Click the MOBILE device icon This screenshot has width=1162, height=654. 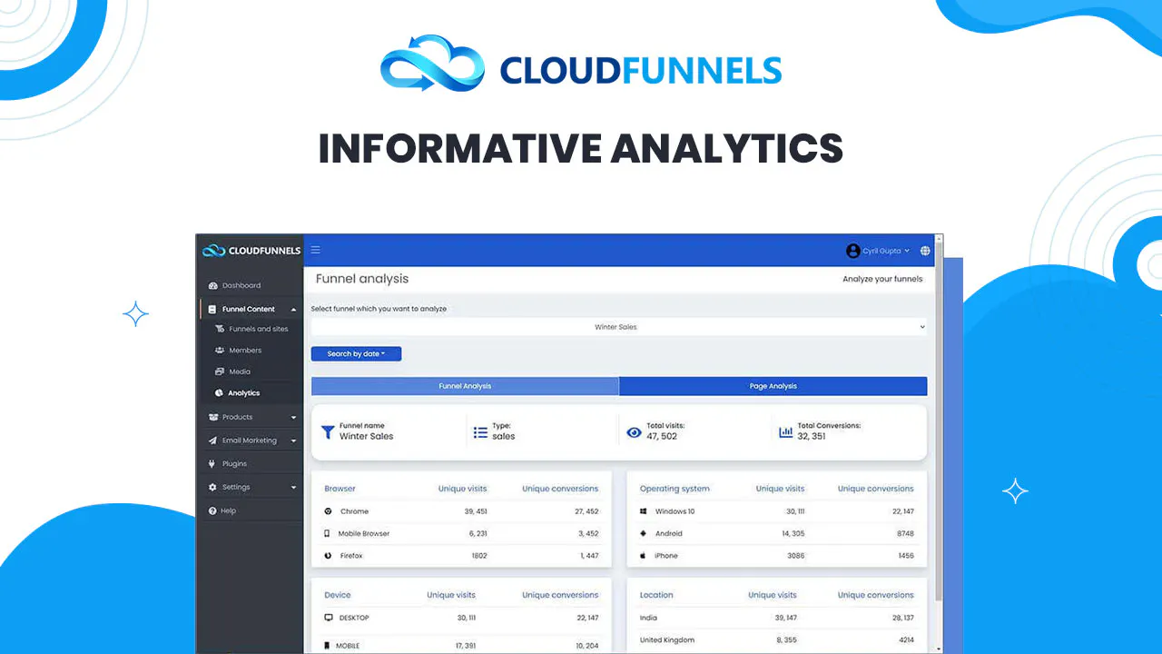(x=328, y=646)
